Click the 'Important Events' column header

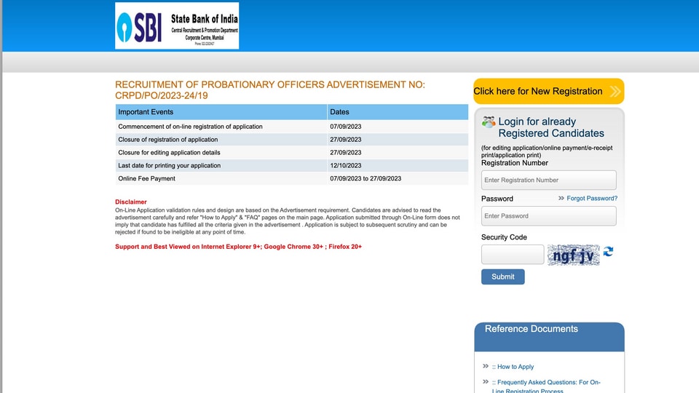pos(221,112)
